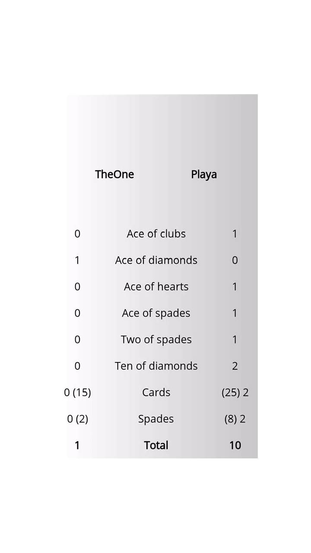Click the Ace of hearts label
The image size is (311, 553).
(156, 286)
